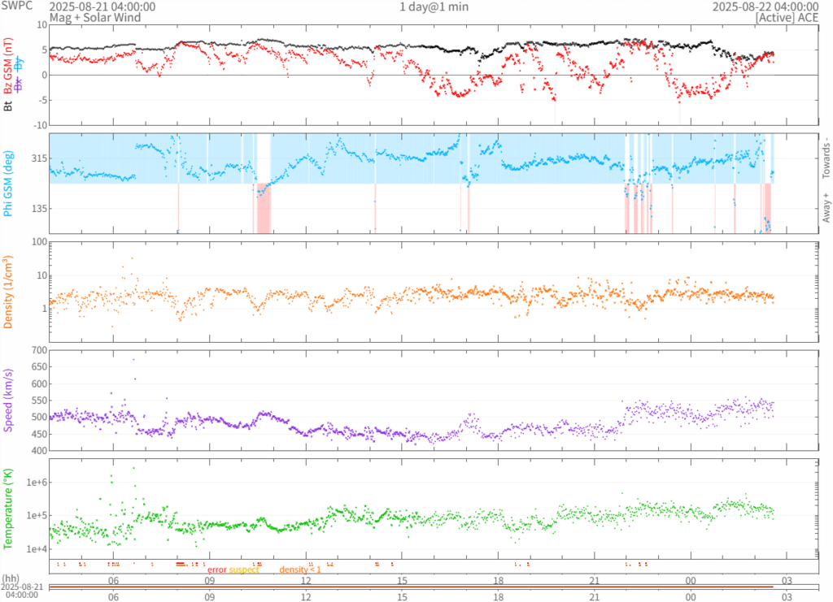Open the 1 day@1 min timespan selector
The width and height of the screenshot is (833, 602).
point(433,6)
